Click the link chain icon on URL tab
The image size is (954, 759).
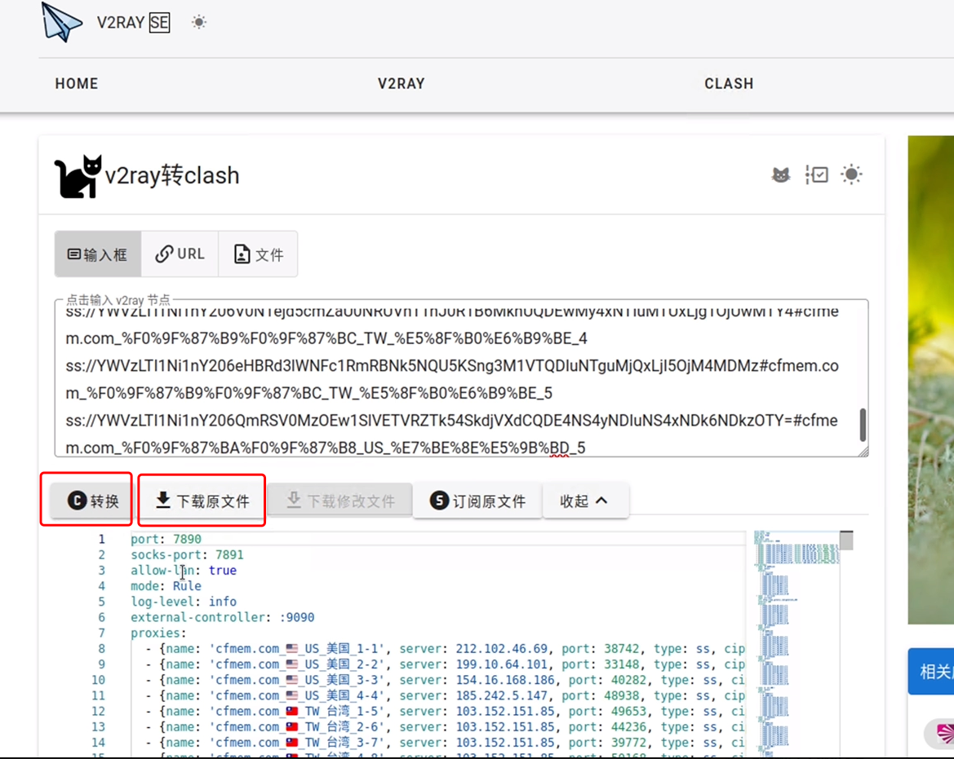coord(164,254)
